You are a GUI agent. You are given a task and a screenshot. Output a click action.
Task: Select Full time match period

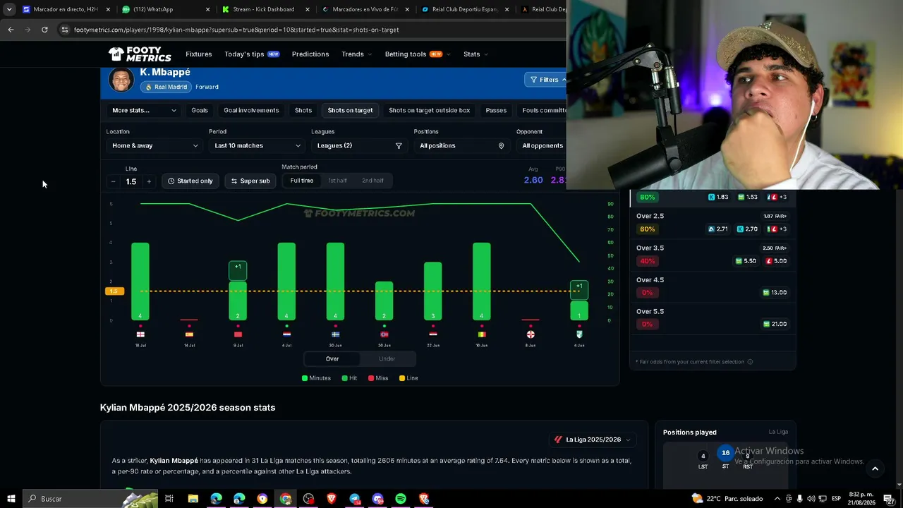pyautogui.click(x=302, y=181)
